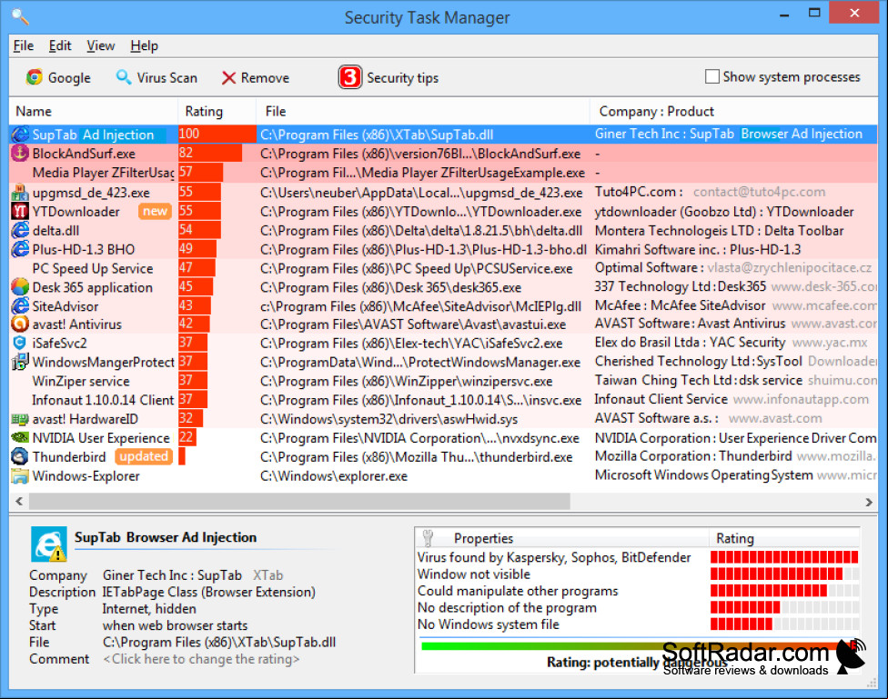Click the SiteAdvisor IE icon
The image size is (888, 699).
tap(20, 306)
